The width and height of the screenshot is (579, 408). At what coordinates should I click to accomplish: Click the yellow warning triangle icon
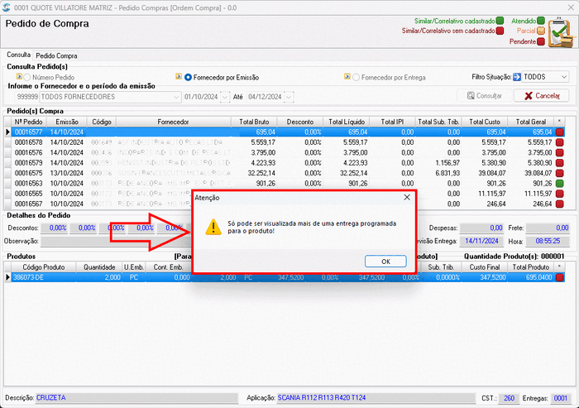tap(213, 227)
